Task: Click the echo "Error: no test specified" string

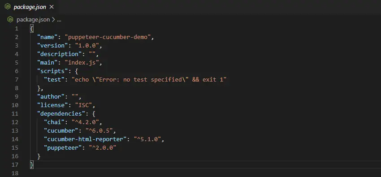Action: (149, 80)
